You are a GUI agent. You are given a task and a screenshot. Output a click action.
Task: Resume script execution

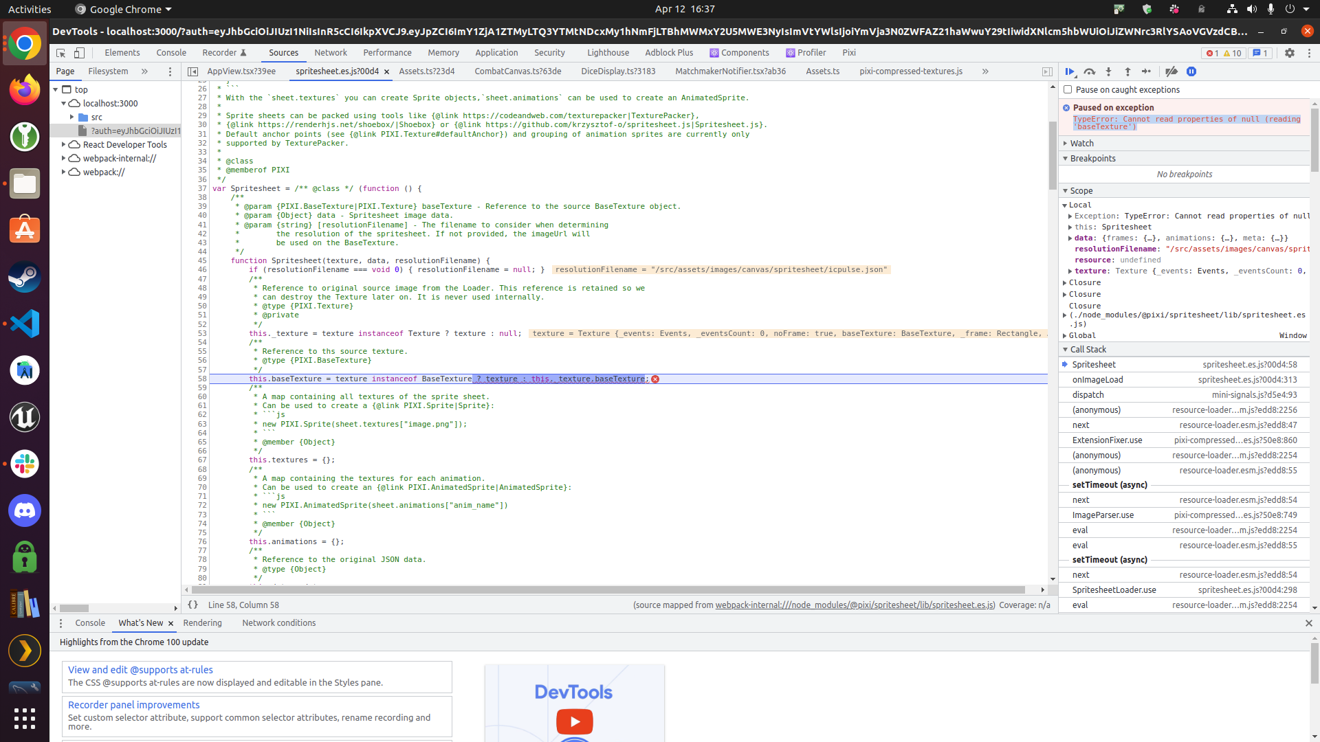coord(1070,71)
